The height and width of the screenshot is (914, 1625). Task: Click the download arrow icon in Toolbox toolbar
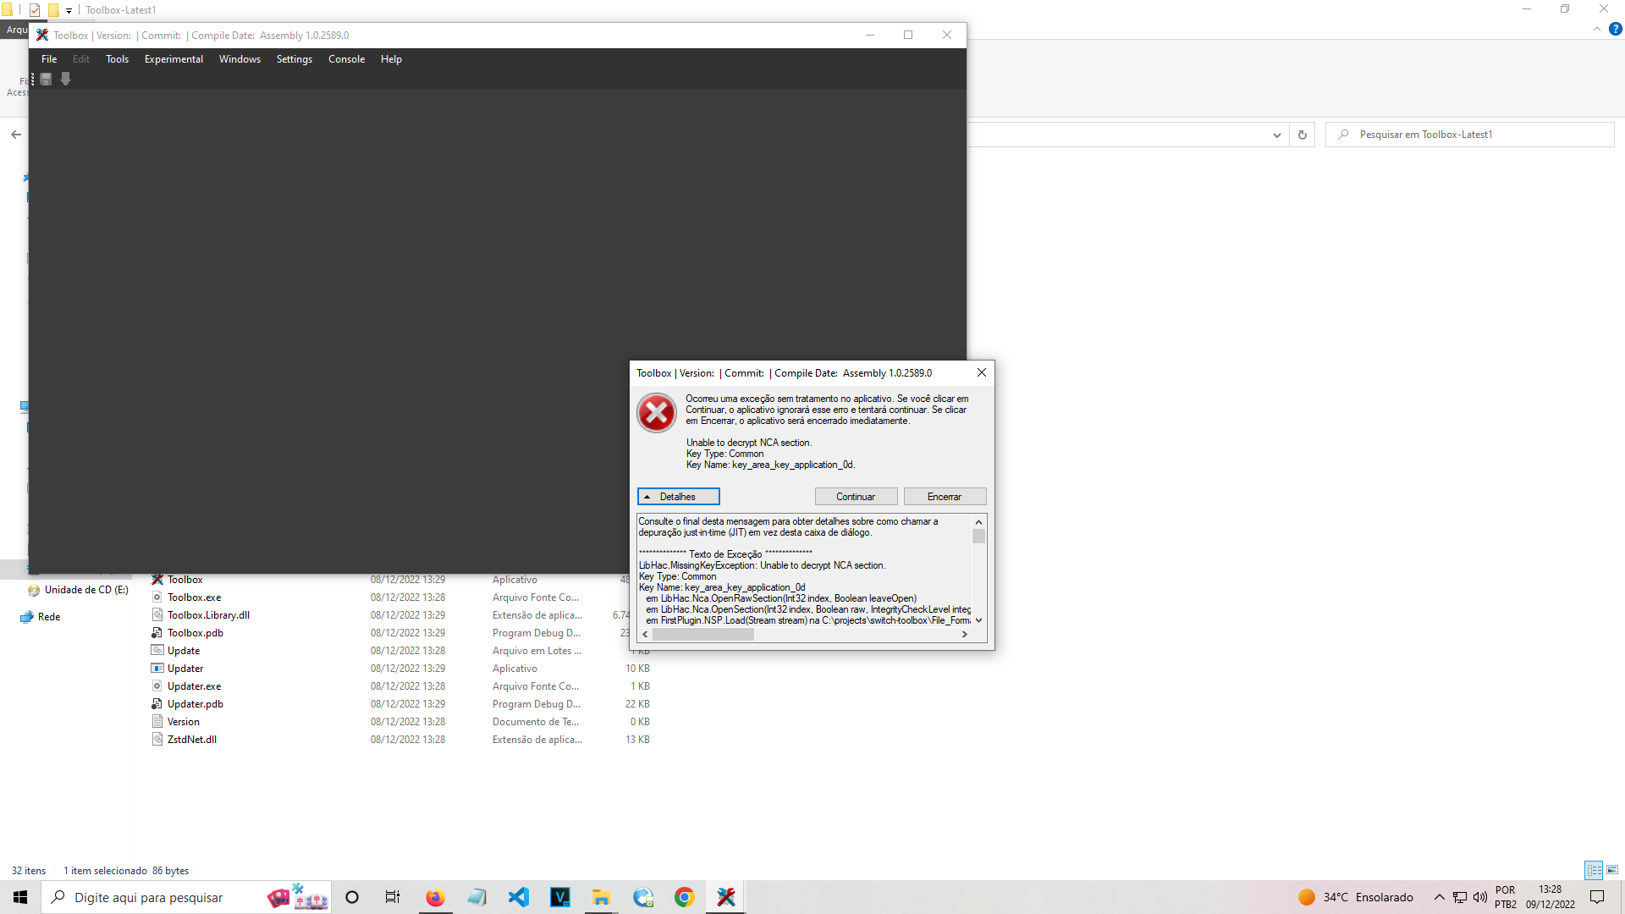65,79
